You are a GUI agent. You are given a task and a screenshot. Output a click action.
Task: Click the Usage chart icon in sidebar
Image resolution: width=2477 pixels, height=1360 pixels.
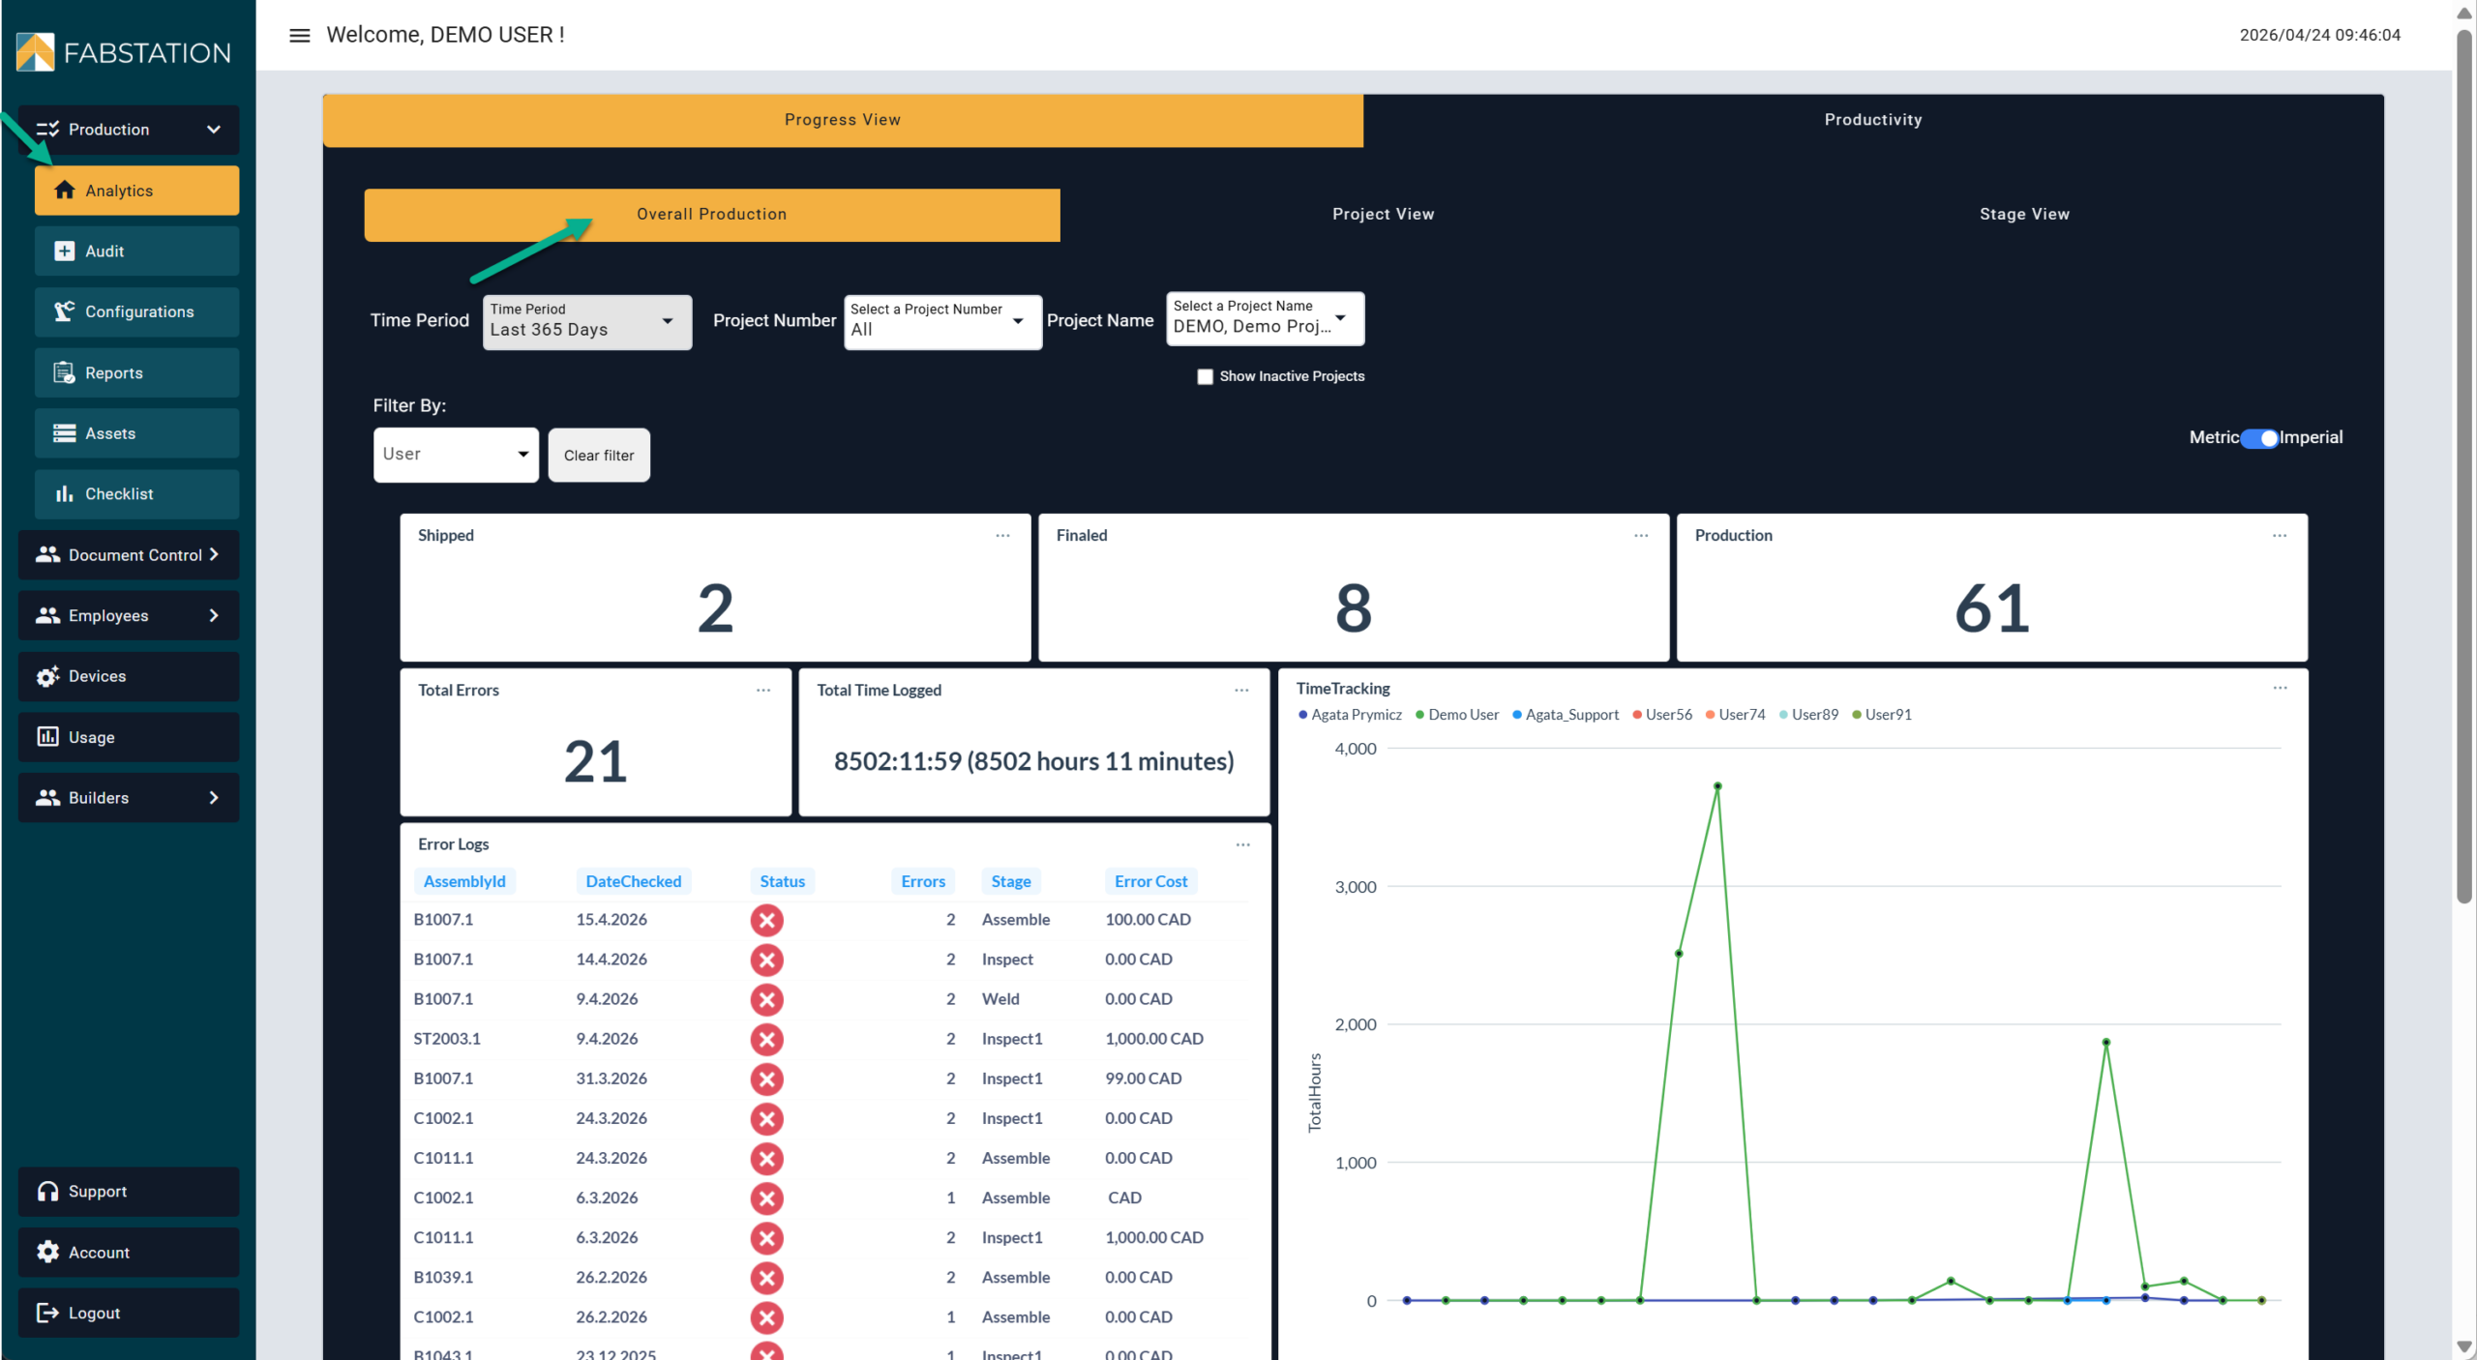(x=47, y=737)
